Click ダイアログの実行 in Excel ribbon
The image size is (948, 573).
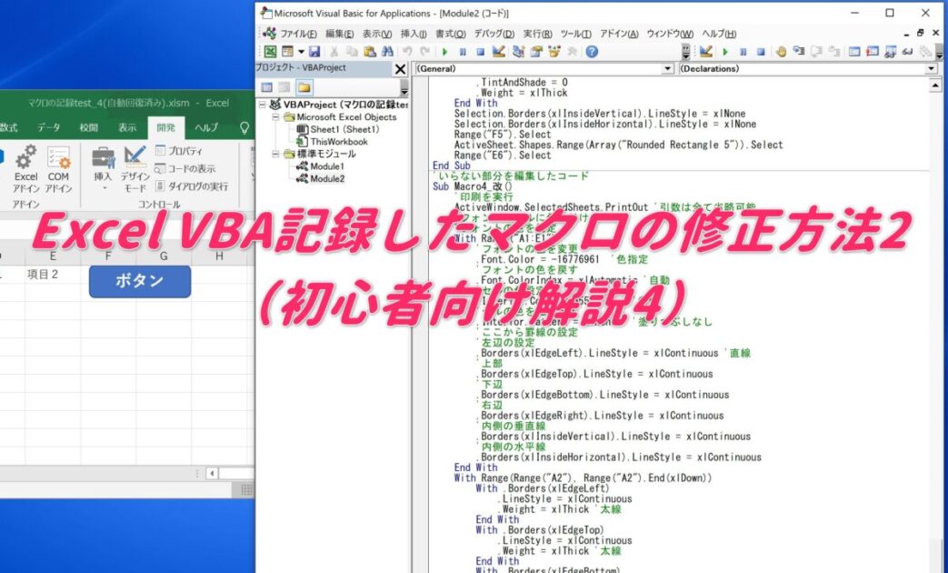click(x=192, y=186)
